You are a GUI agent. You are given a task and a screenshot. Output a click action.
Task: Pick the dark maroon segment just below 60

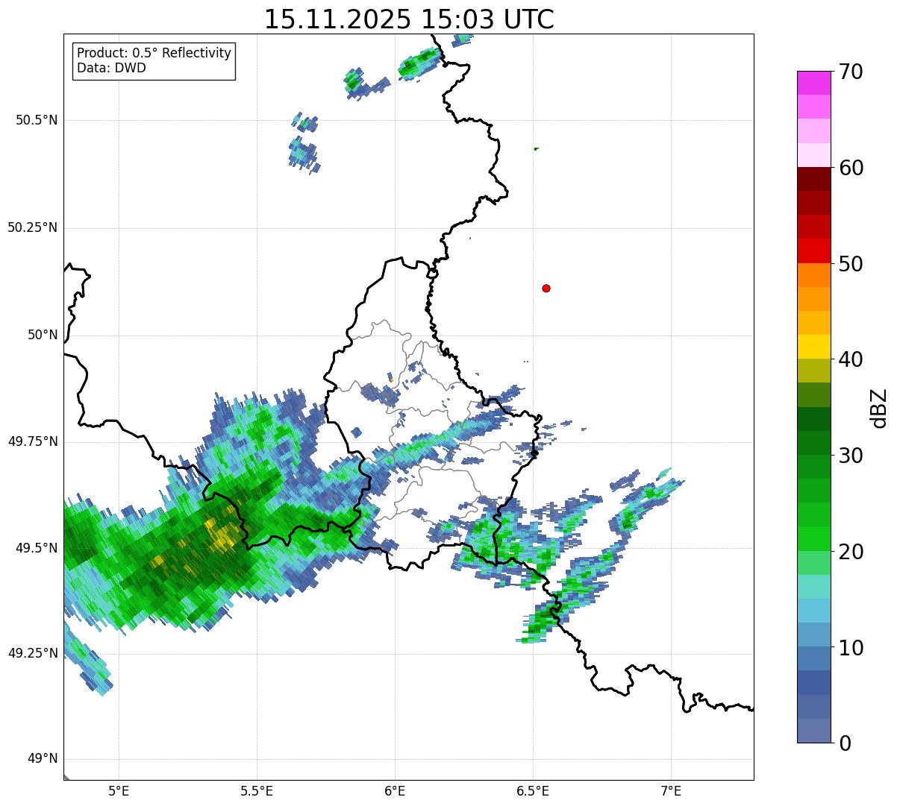814,179
